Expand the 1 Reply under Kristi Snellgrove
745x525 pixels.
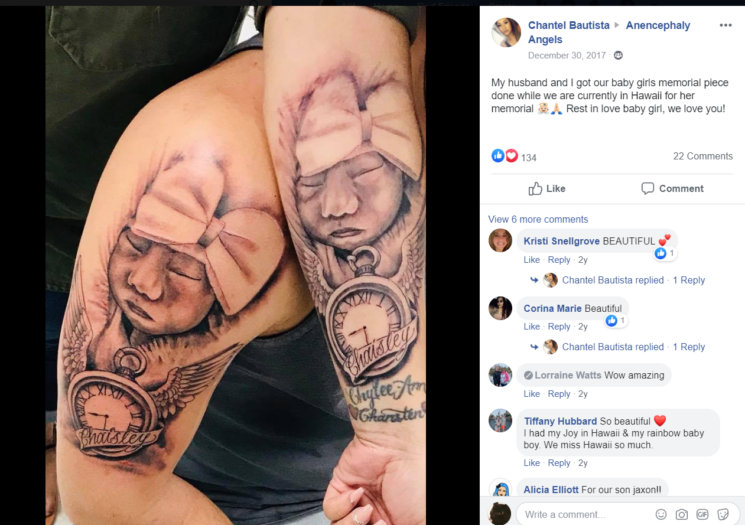click(x=689, y=281)
